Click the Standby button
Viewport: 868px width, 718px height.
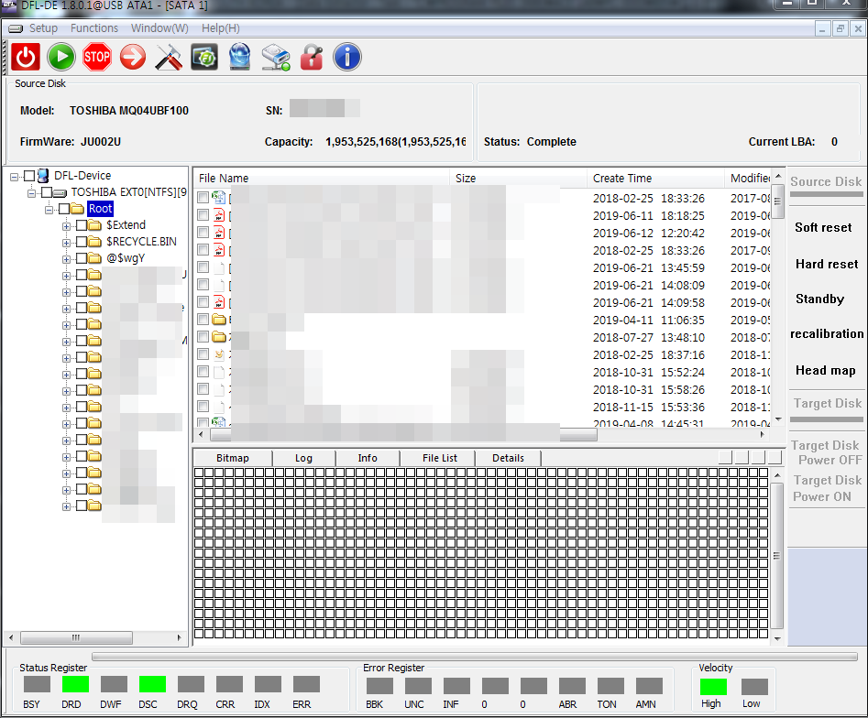(819, 299)
